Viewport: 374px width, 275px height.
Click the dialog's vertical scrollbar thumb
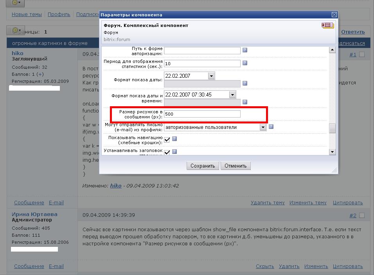[x=332, y=128]
